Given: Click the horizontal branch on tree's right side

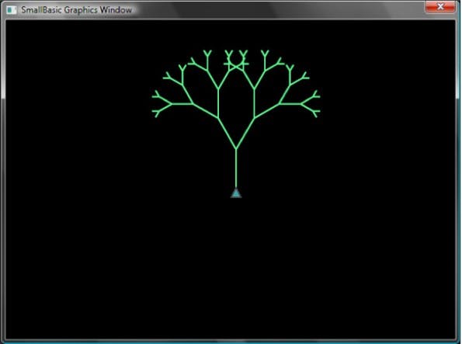Looking at the screenshot, I should [290, 104].
